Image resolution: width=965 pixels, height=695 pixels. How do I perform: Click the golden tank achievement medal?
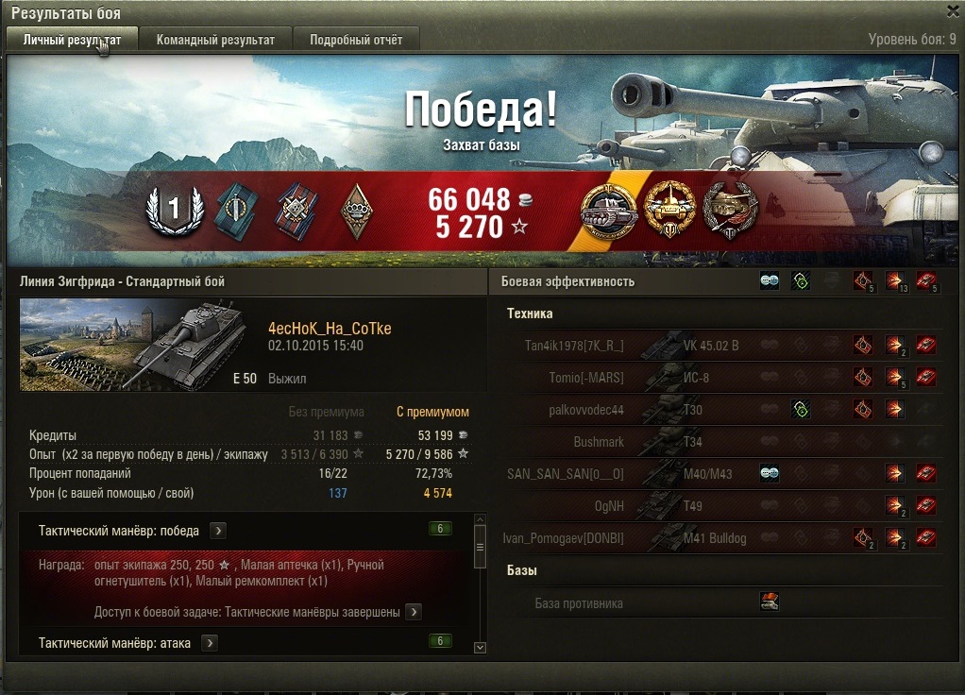click(669, 210)
